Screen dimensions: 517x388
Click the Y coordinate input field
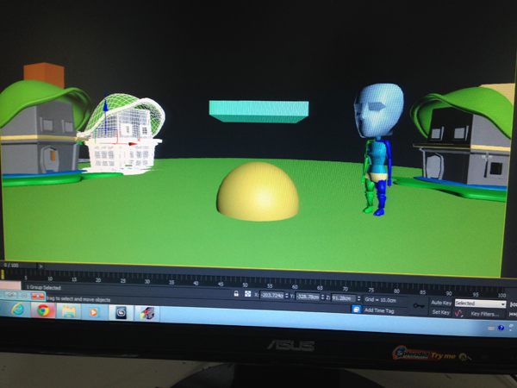pyautogui.click(x=308, y=297)
